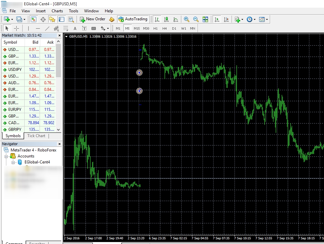The width and height of the screenshot is (324, 244).
Task: Select the Text (A) drawing tool
Action: [75, 28]
